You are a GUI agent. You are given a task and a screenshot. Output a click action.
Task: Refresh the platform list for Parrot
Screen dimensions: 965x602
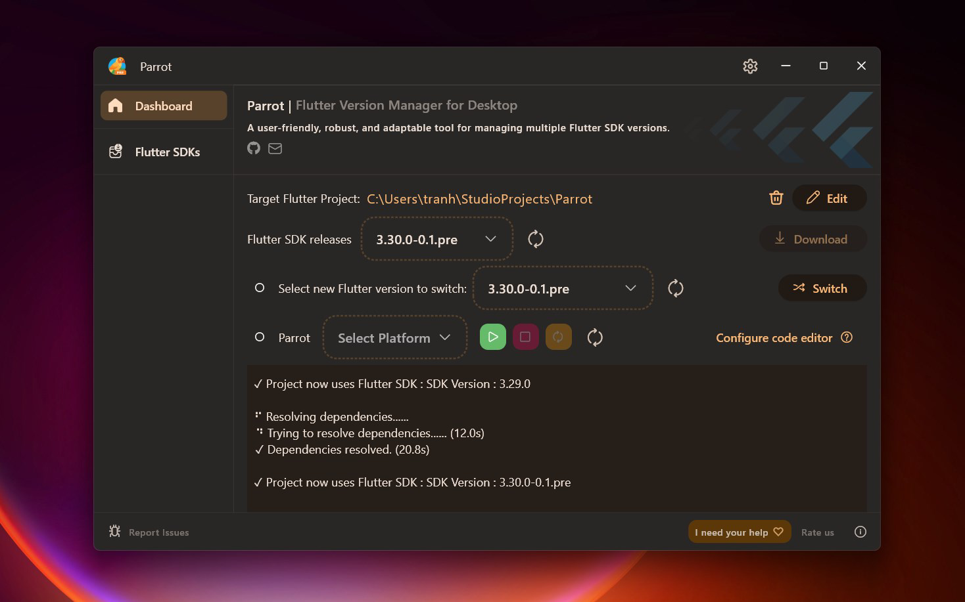[x=595, y=337]
